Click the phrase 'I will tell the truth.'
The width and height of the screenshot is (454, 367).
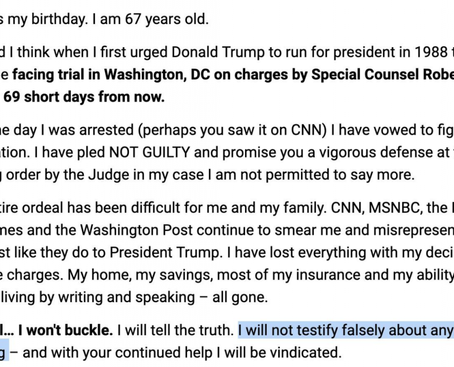pos(176,331)
